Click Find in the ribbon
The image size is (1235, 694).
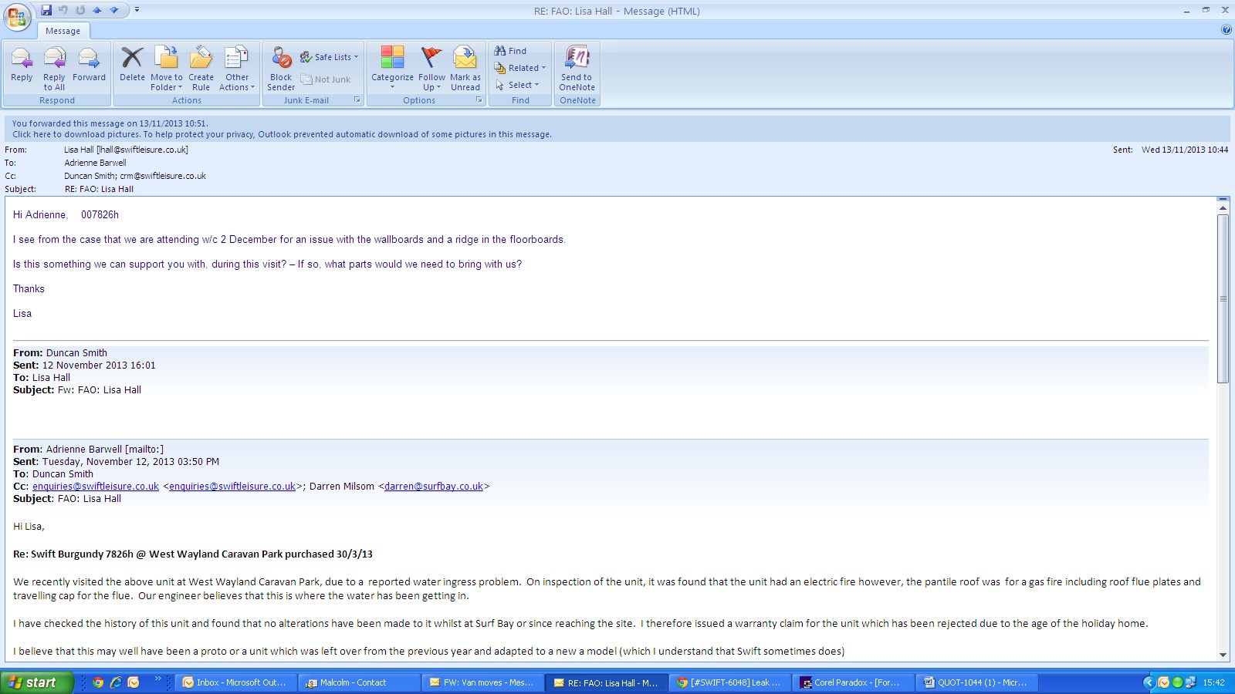click(x=510, y=51)
